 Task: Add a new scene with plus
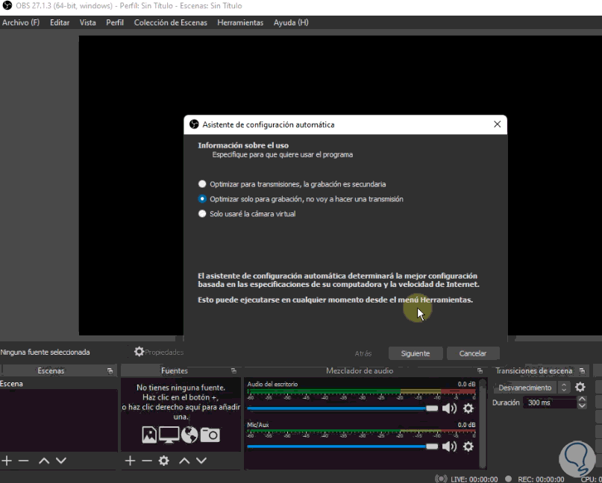pos(7,461)
